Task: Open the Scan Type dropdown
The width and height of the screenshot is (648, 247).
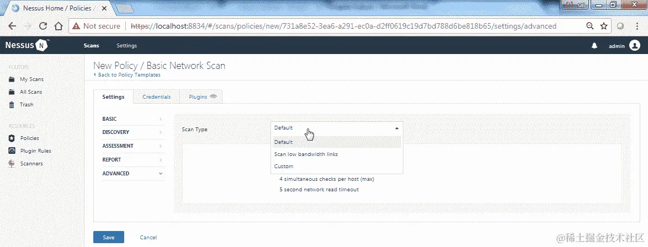Action: coord(337,128)
